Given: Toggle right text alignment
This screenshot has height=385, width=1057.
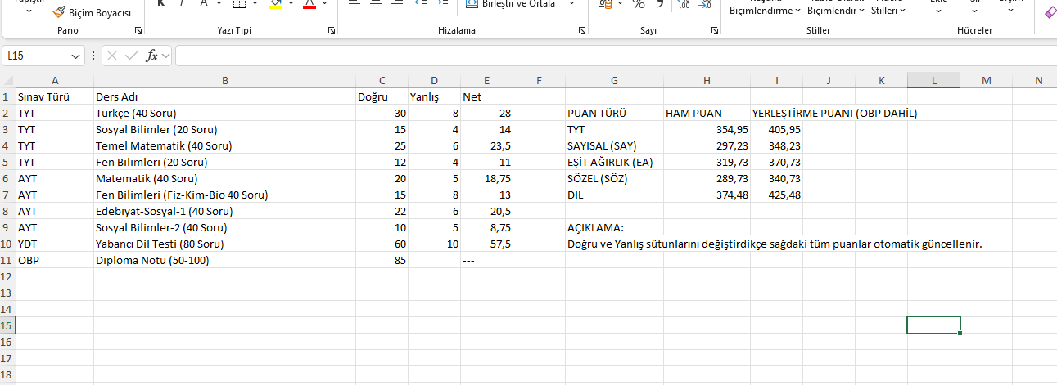Looking at the screenshot, I should click(396, 4).
